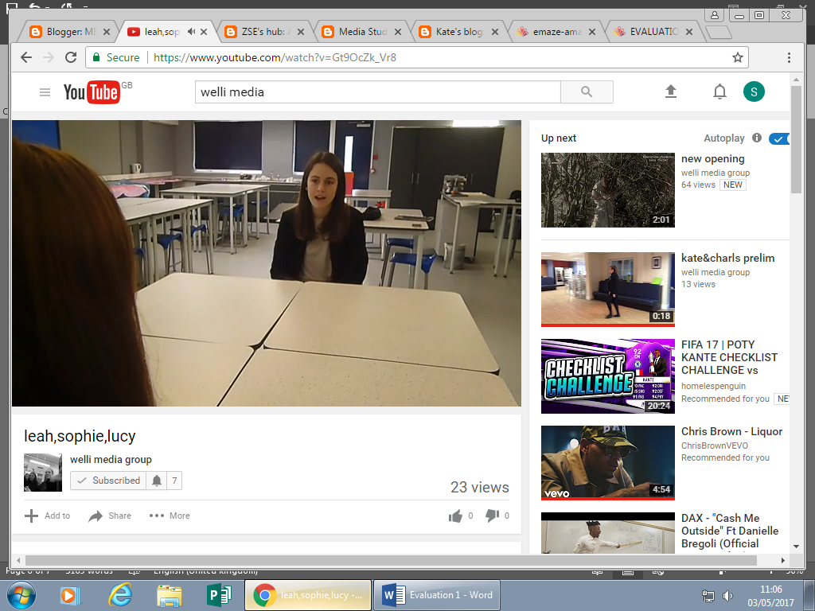Toggle the Autoplay switch off
The image size is (815, 611).
coord(780,138)
